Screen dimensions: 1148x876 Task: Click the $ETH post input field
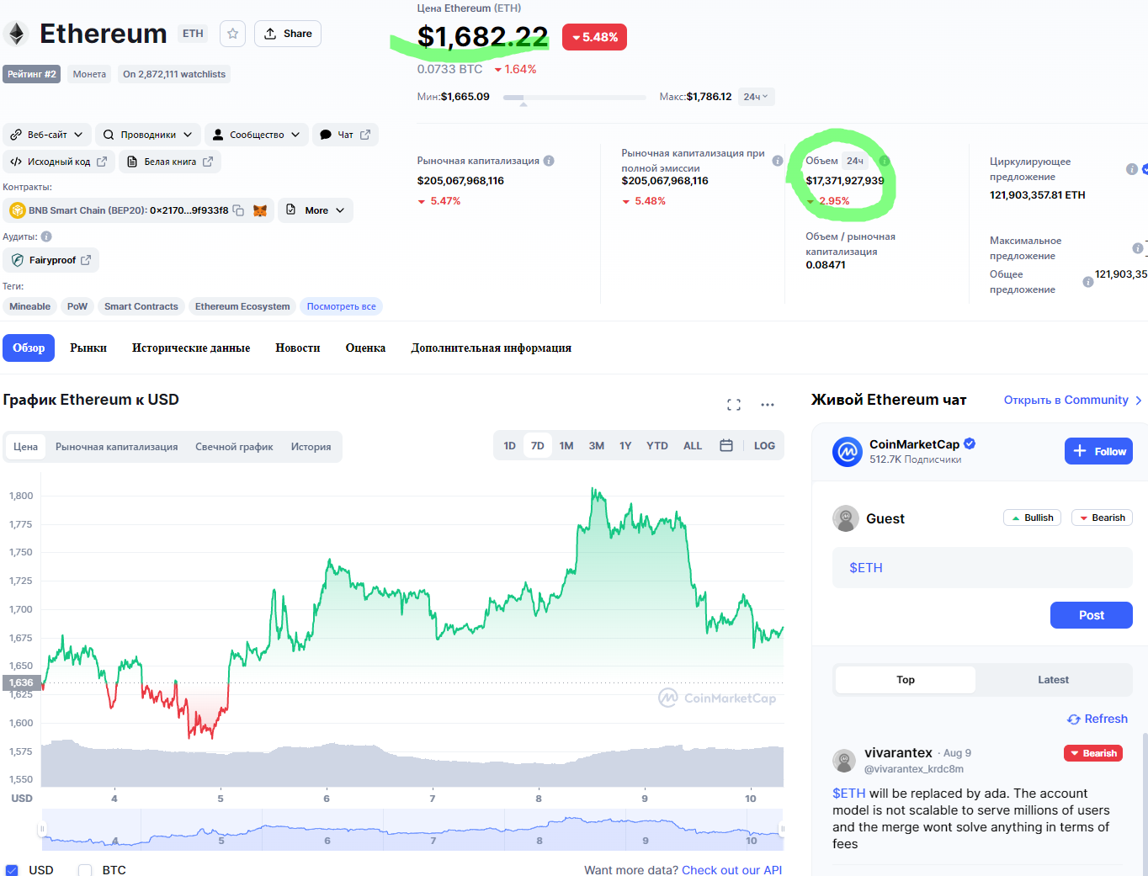pos(982,568)
